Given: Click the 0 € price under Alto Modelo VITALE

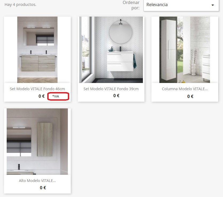Looking at the screenshot, I should click(x=43, y=188).
